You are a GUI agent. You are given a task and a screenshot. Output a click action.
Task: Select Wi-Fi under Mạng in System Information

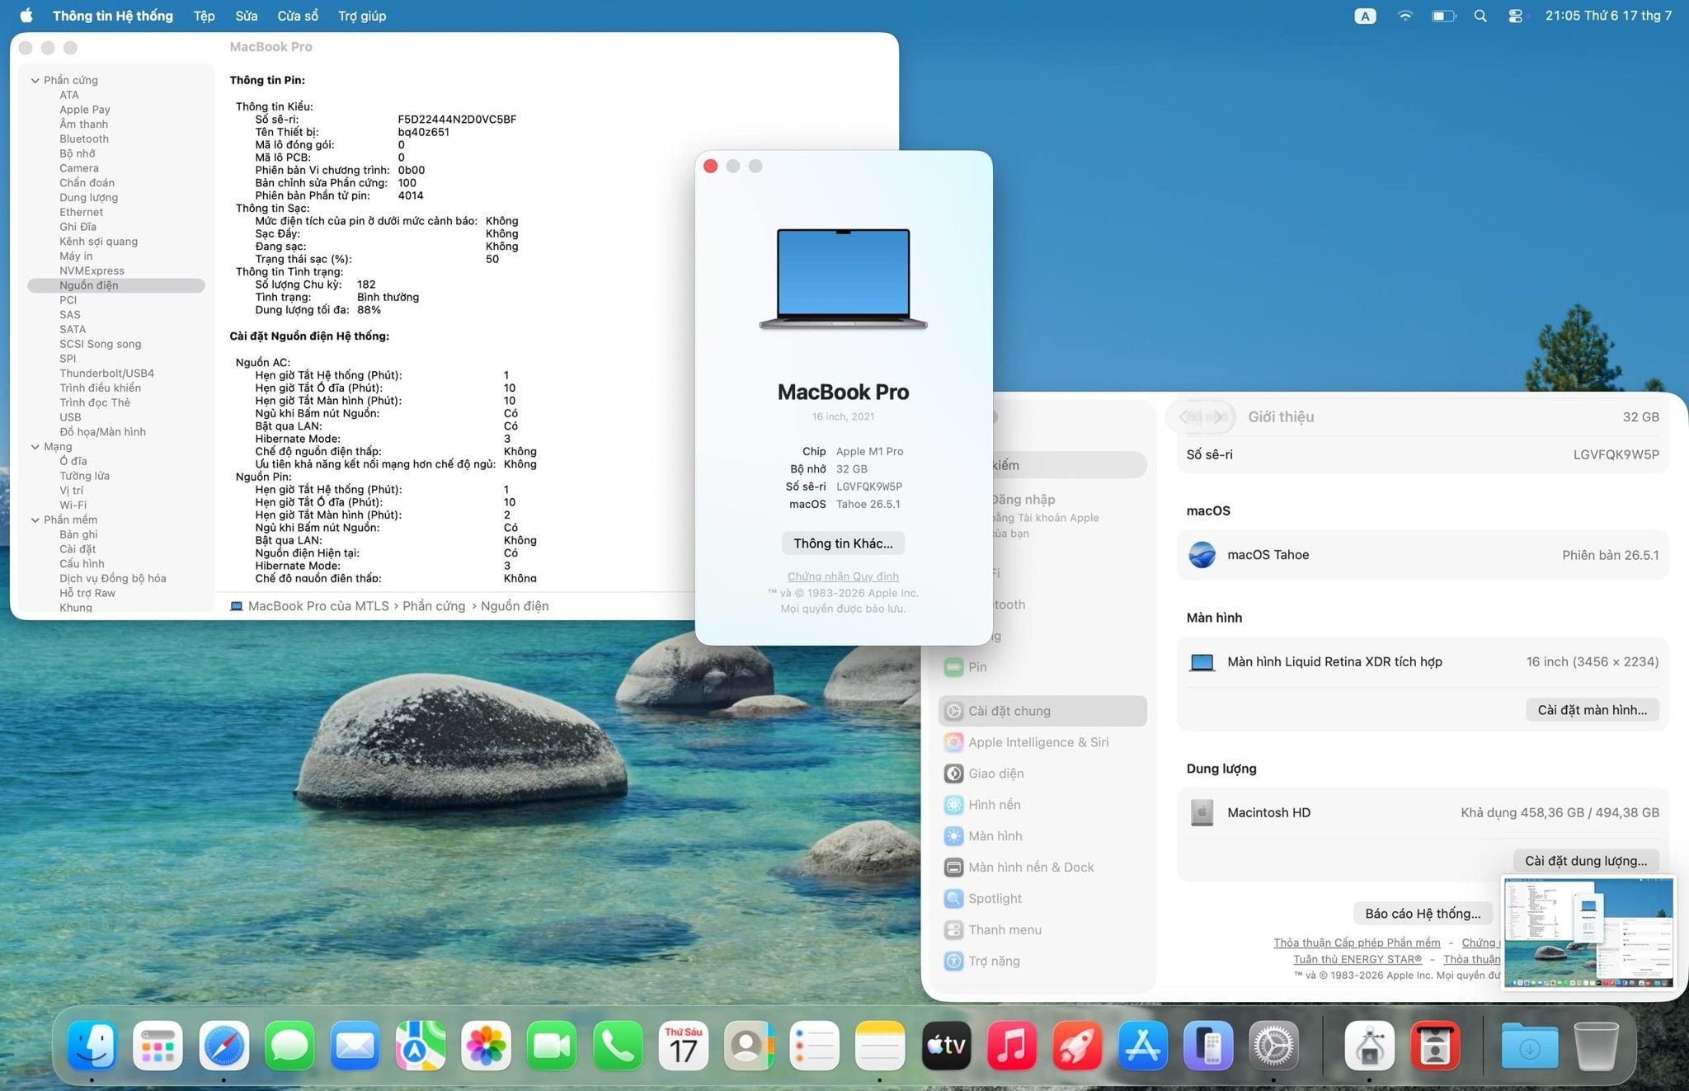tap(73, 505)
